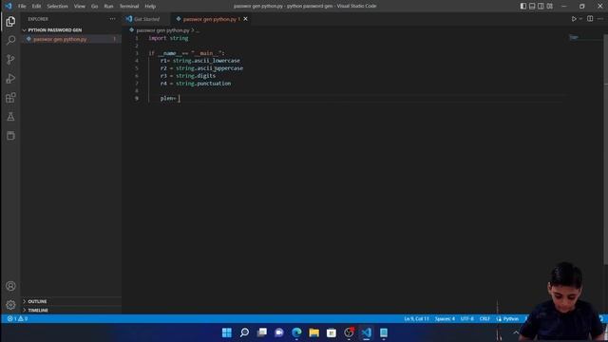Open the View menu
The width and height of the screenshot is (608, 342).
tap(80, 7)
